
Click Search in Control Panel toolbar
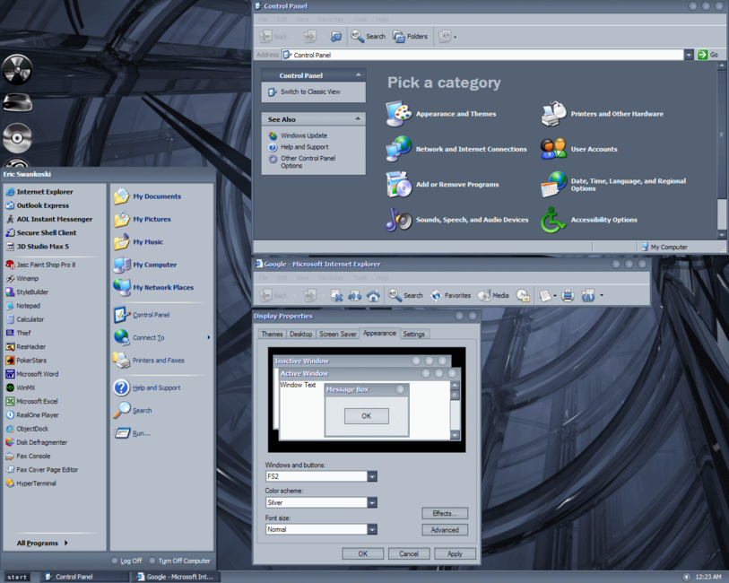point(368,36)
